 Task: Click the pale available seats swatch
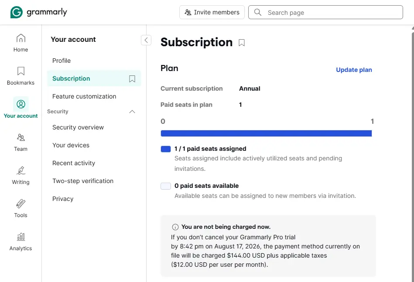click(x=165, y=186)
